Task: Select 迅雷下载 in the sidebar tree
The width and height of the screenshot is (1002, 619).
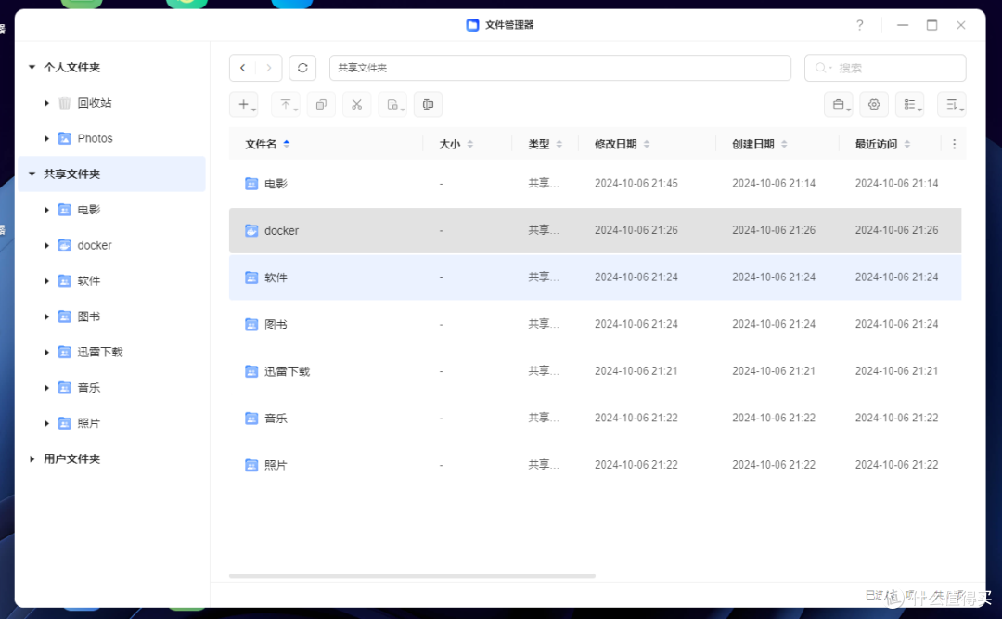Action: coord(100,352)
